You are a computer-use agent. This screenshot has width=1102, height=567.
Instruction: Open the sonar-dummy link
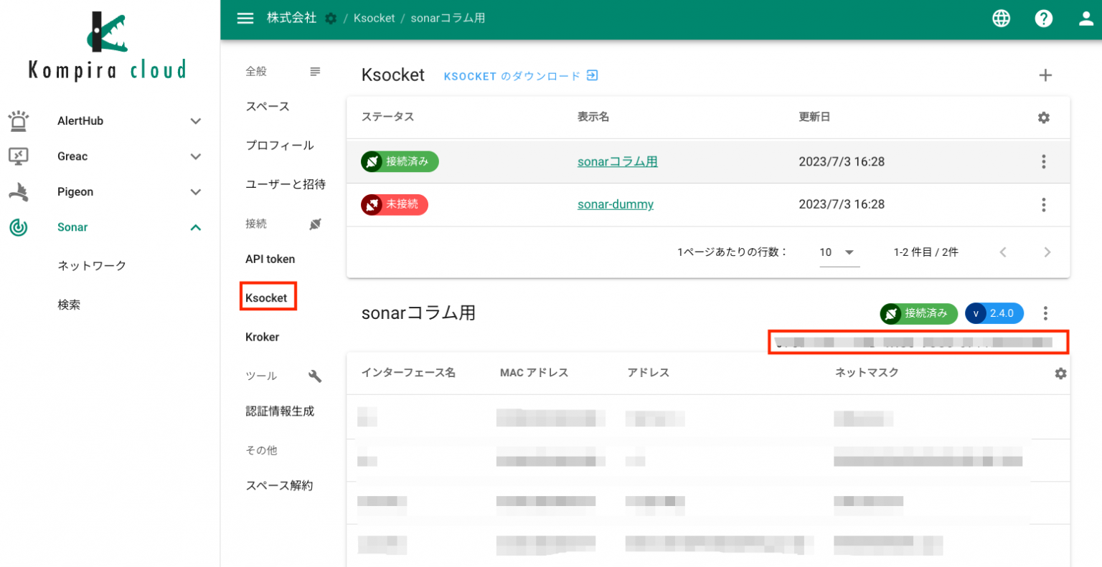coord(615,204)
